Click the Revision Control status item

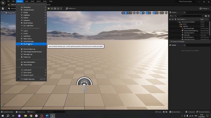click(203, 112)
